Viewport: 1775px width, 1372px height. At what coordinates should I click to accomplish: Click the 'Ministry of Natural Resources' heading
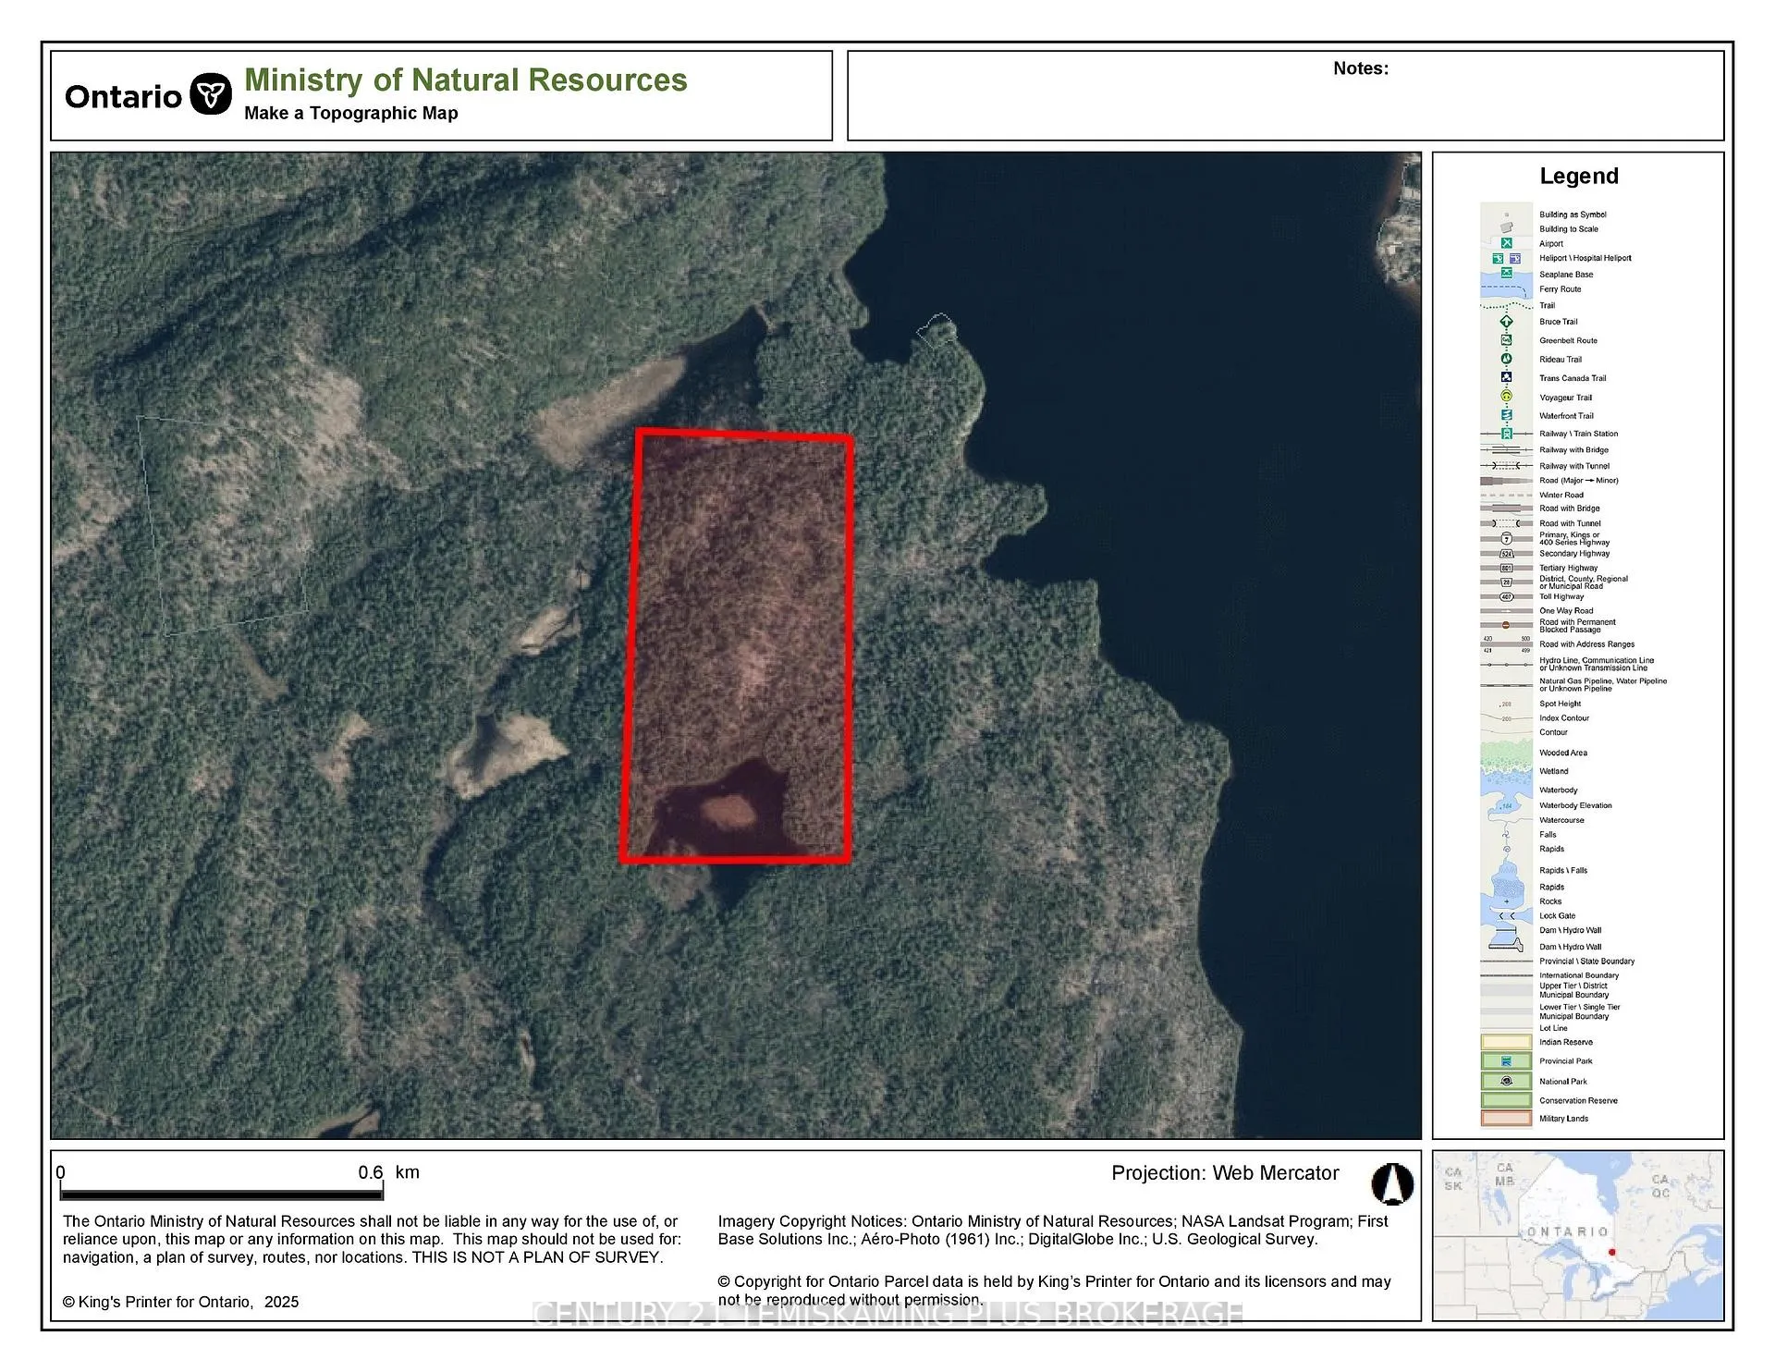(466, 80)
